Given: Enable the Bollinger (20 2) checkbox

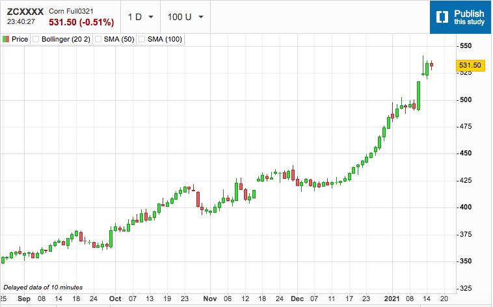Looking at the screenshot, I should [36, 39].
